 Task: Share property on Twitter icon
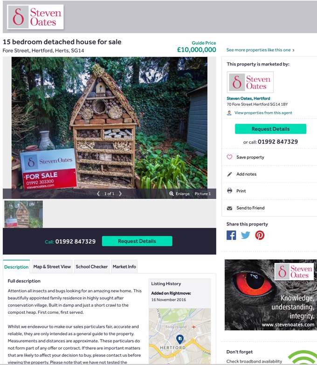tap(245, 235)
